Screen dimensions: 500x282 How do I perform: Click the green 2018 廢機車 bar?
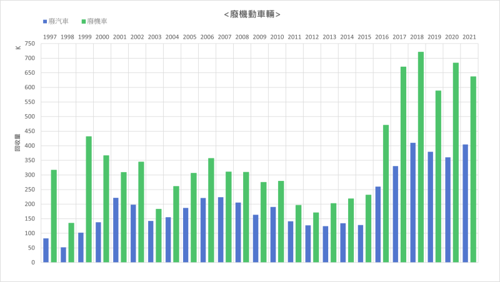pos(421,157)
